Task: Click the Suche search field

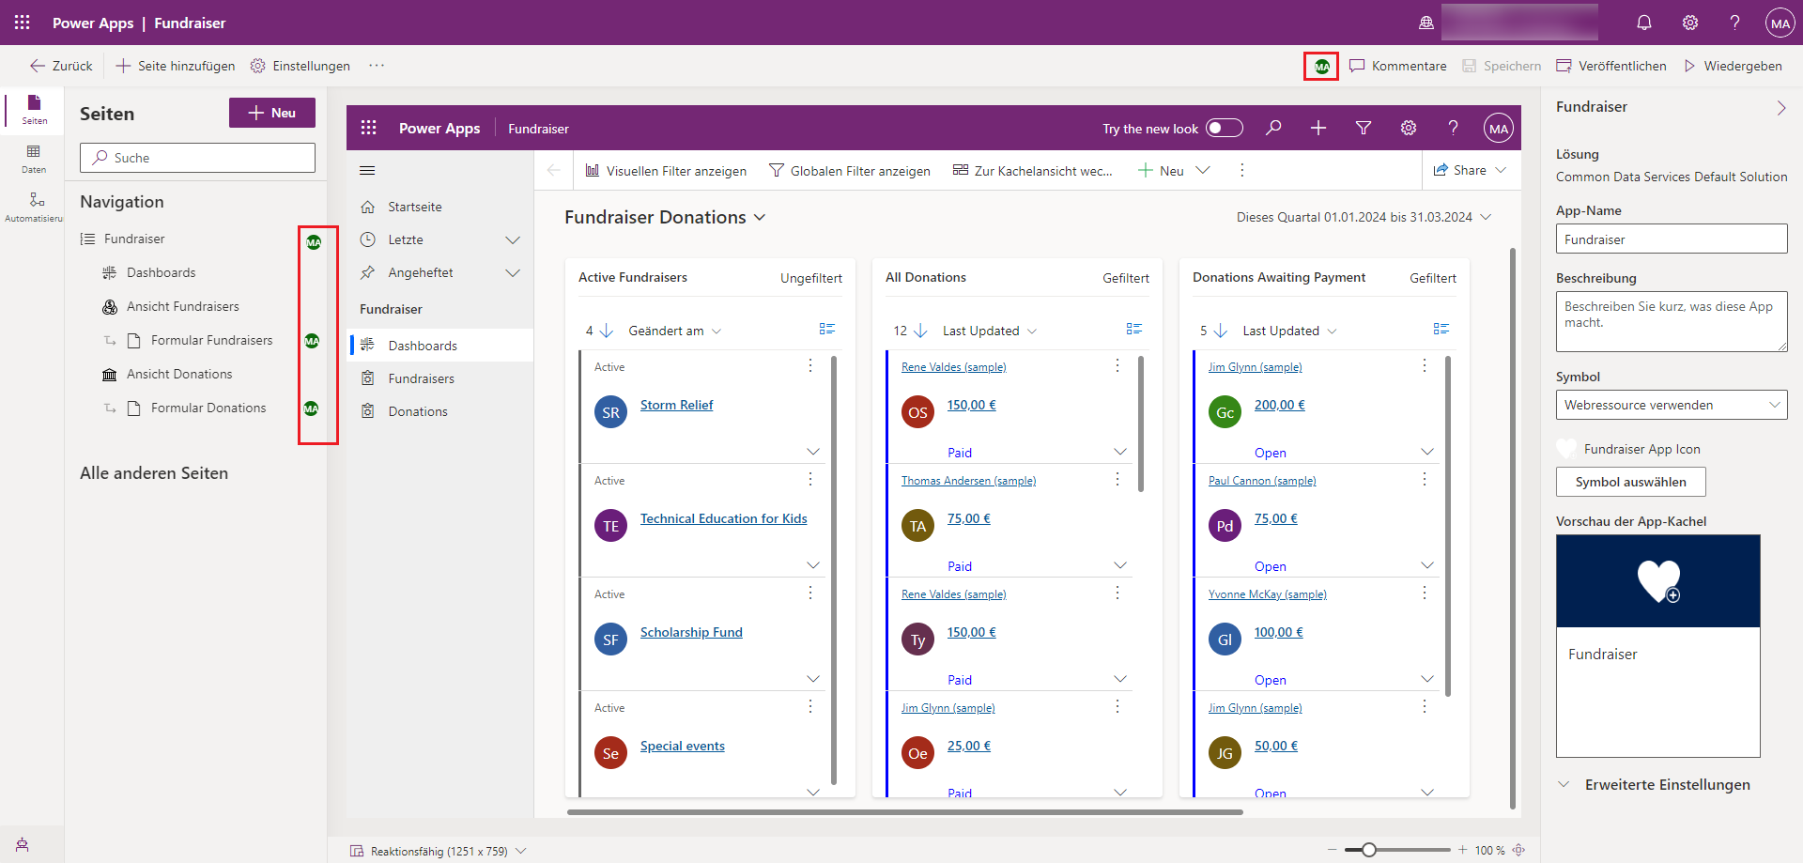Action: (x=197, y=158)
